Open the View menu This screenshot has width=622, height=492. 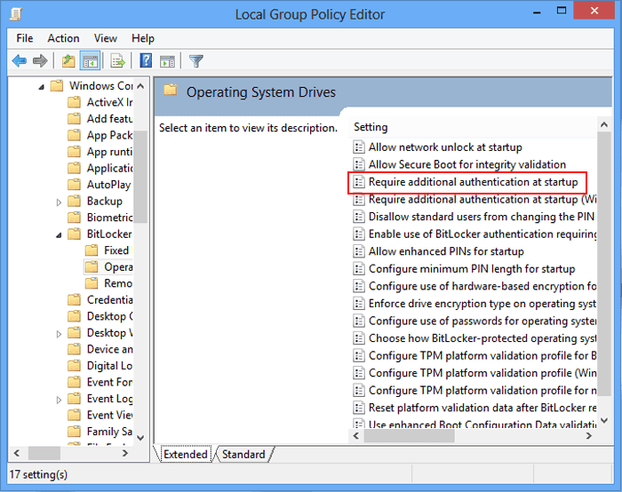(x=106, y=38)
